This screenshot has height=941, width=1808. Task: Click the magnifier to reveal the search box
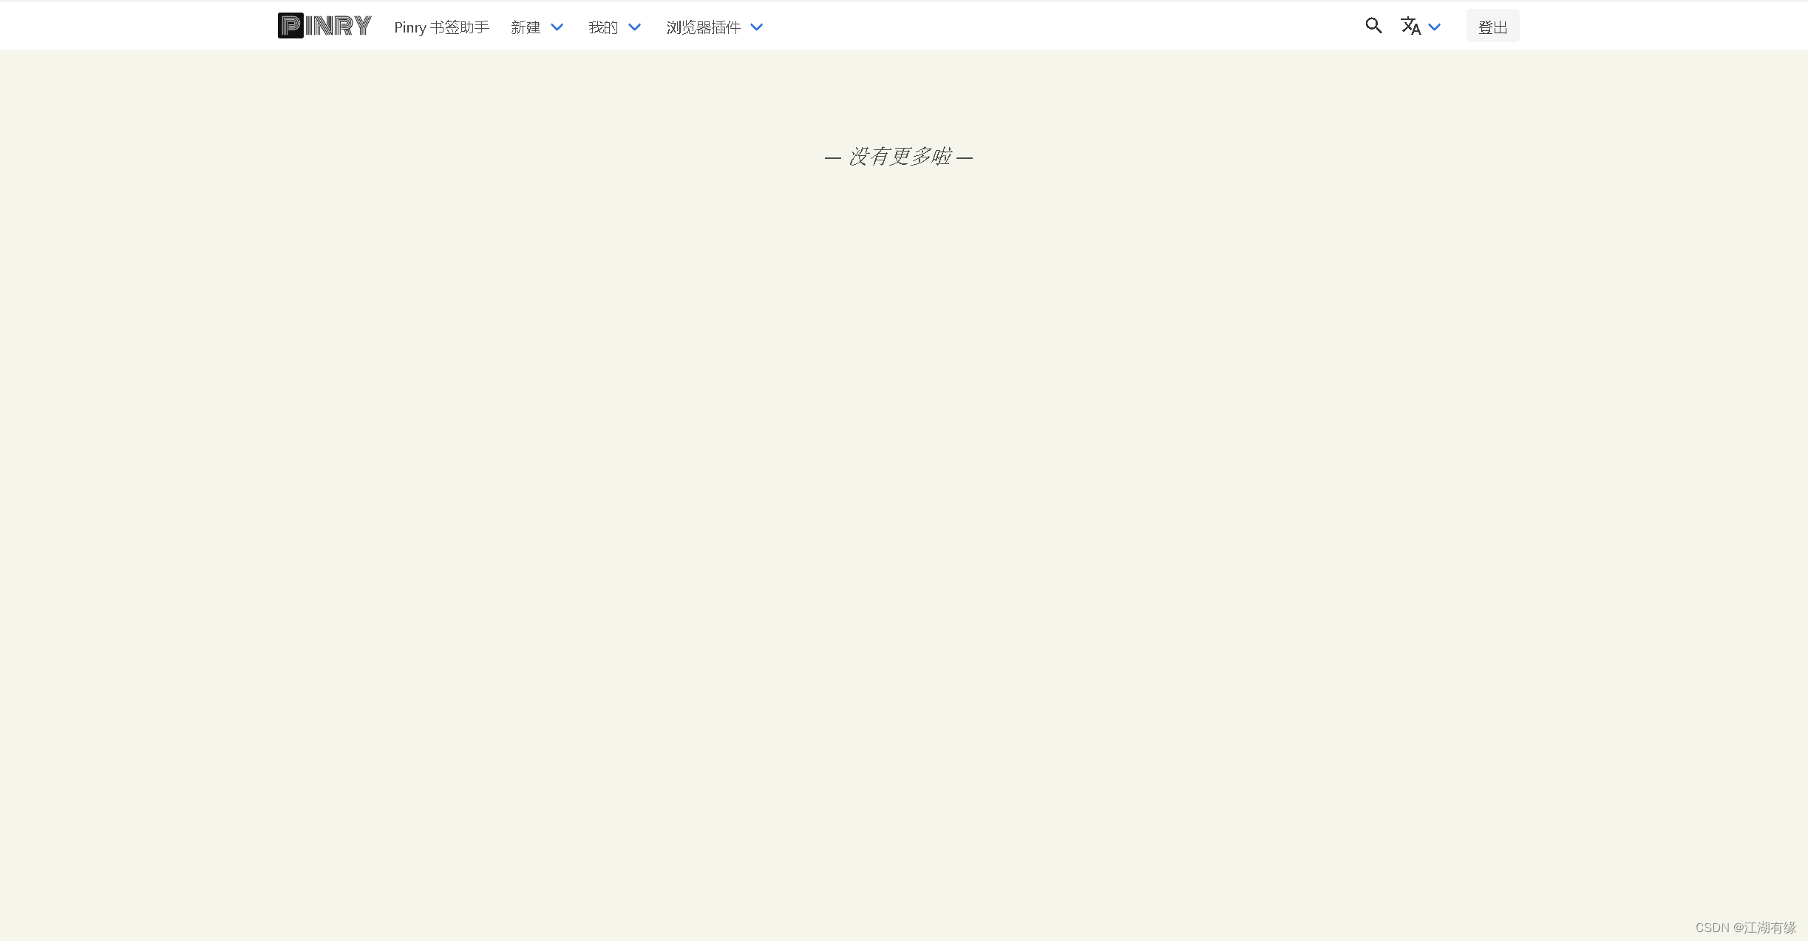(1373, 25)
